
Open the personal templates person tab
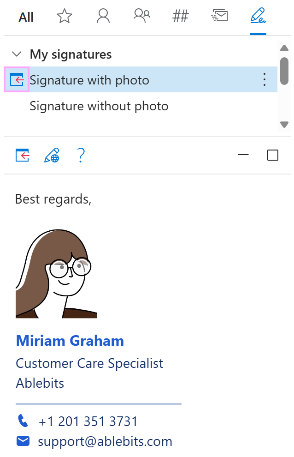pos(103,17)
